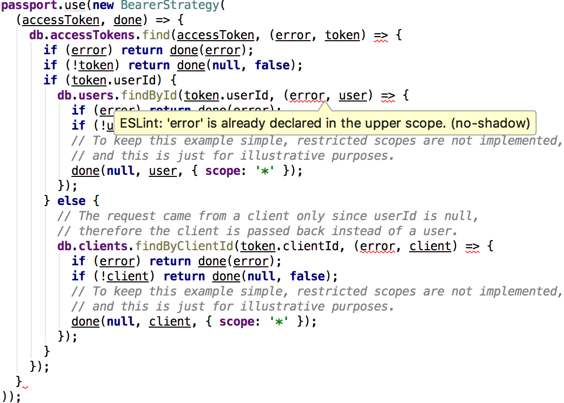This screenshot has height=403, width=564.
Task: Click the 'null' keyword in done(null, false)
Action: click(x=226, y=65)
